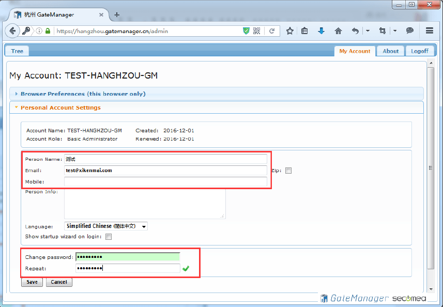Click the bookmark star icon

(290, 31)
